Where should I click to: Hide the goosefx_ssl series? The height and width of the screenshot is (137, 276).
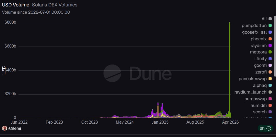coord(254,32)
